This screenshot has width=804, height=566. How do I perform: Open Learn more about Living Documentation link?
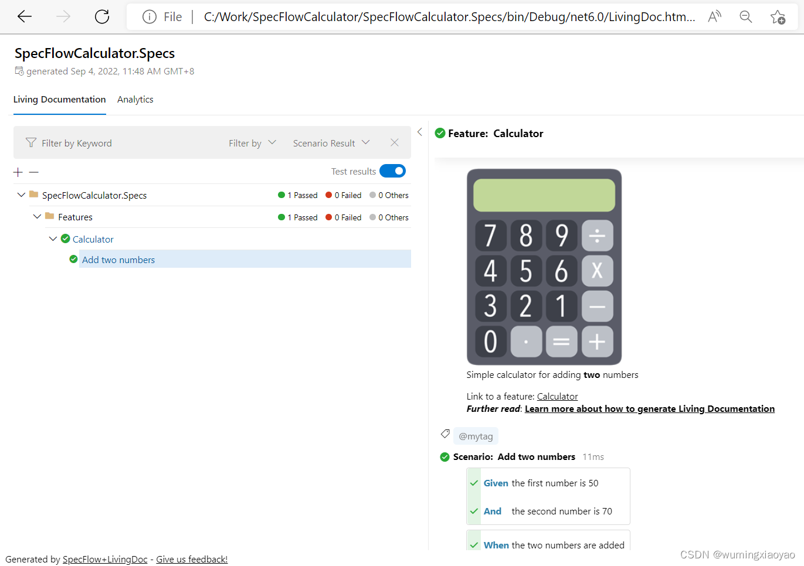click(650, 409)
